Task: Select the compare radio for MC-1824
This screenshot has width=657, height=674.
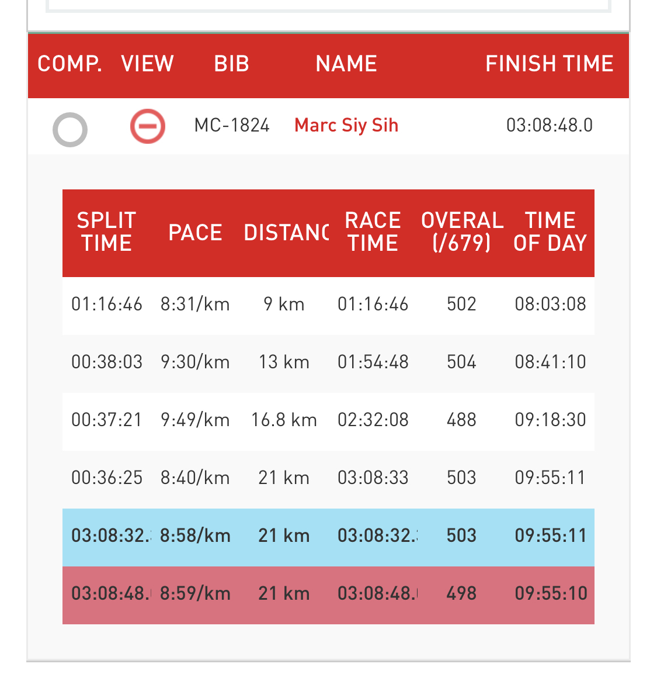Action: (x=70, y=129)
